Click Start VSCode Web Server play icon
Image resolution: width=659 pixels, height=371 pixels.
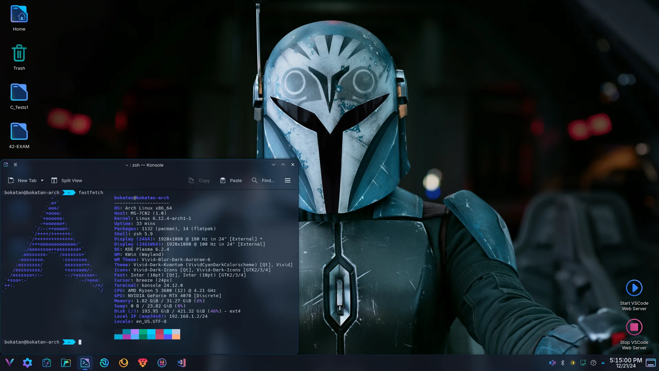click(x=634, y=288)
